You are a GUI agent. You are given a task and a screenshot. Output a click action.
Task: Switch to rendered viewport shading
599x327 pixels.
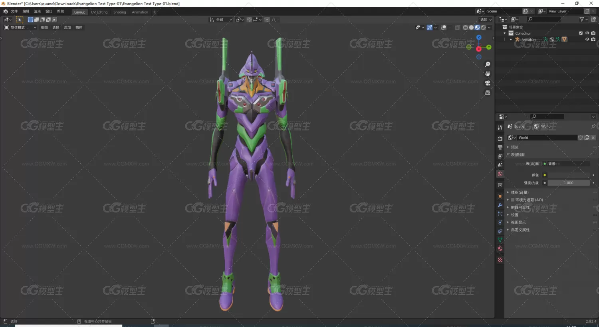tap(483, 28)
